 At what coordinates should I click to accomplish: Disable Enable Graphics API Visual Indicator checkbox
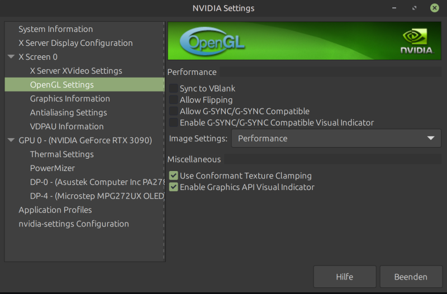tap(173, 187)
